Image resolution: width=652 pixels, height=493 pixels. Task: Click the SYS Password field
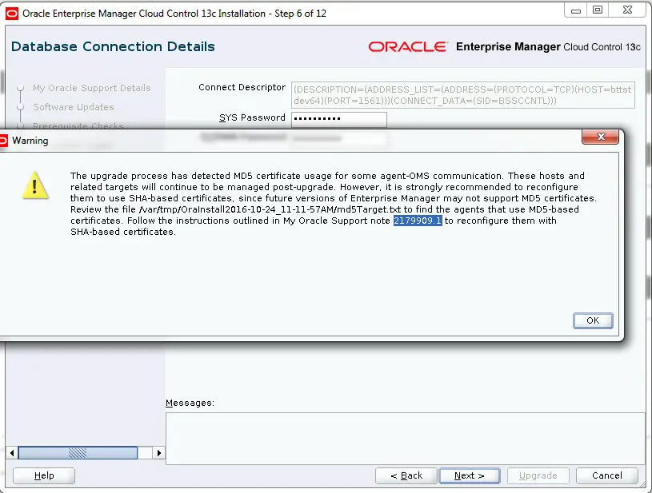pyautogui.click(x=339, y=119)
